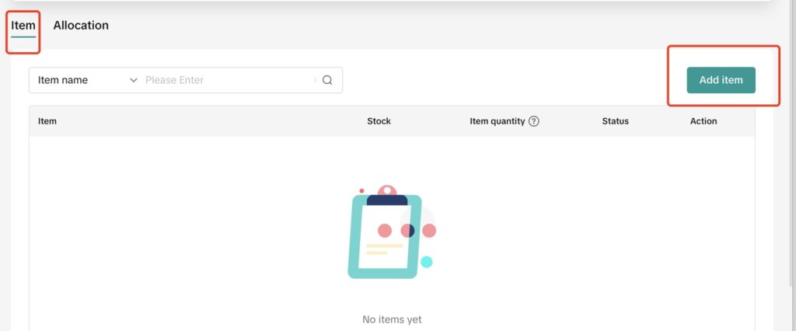Click the middle pink dot on the clipboard

[407, 231]
